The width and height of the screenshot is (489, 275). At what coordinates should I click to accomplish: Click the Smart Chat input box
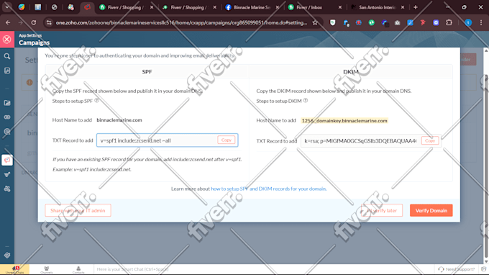(263, 269)
